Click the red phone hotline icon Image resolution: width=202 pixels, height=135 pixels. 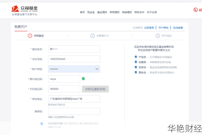[x=195, y=10]
